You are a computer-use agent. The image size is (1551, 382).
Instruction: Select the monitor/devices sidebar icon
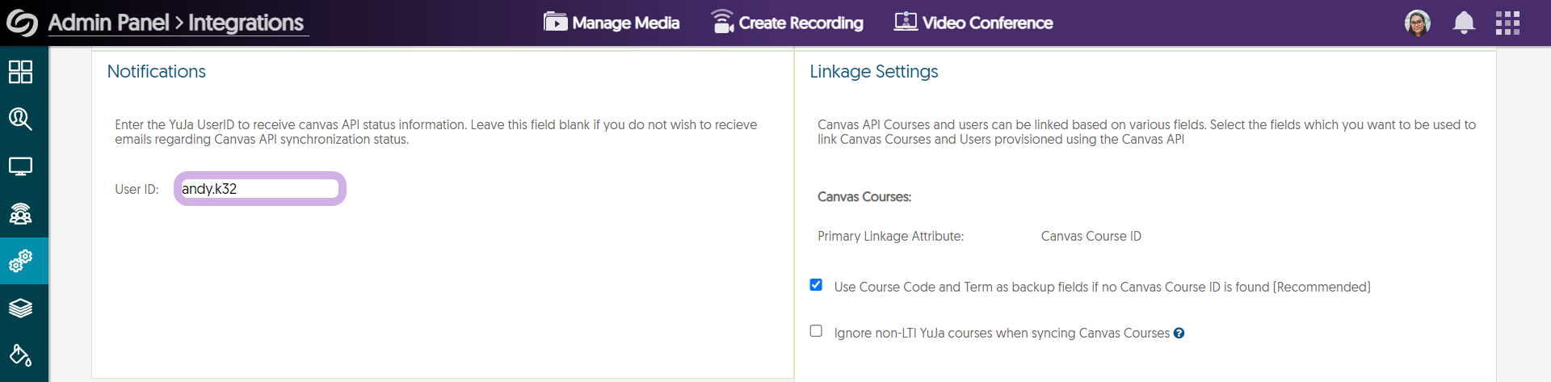pos(21,166)
